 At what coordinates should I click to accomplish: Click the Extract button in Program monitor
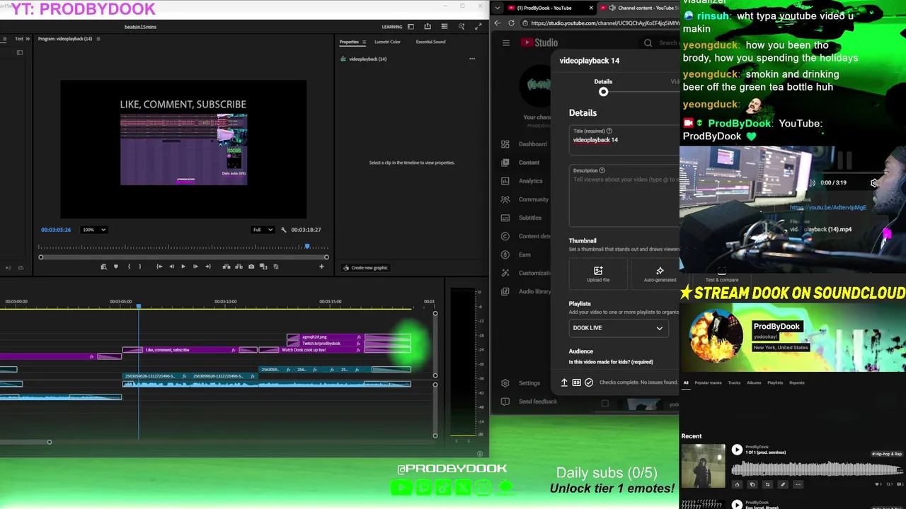click(x=239, y=267)
